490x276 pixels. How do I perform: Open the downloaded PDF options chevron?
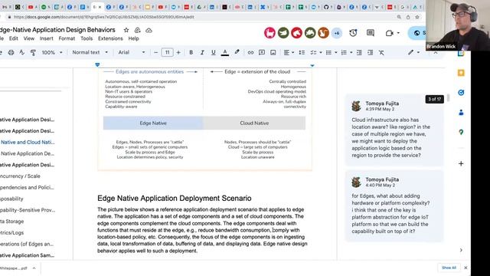coord(34,268)
